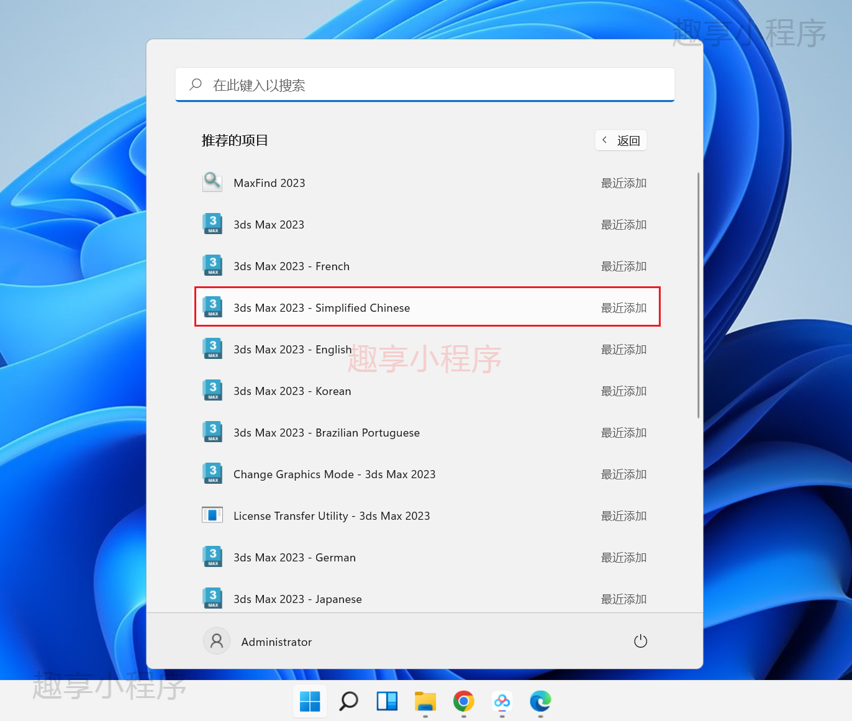This screenshot has width=852, height=721.
Task: Launch 3ds Max 2023 - French
Action: click(x=427, y=266)
